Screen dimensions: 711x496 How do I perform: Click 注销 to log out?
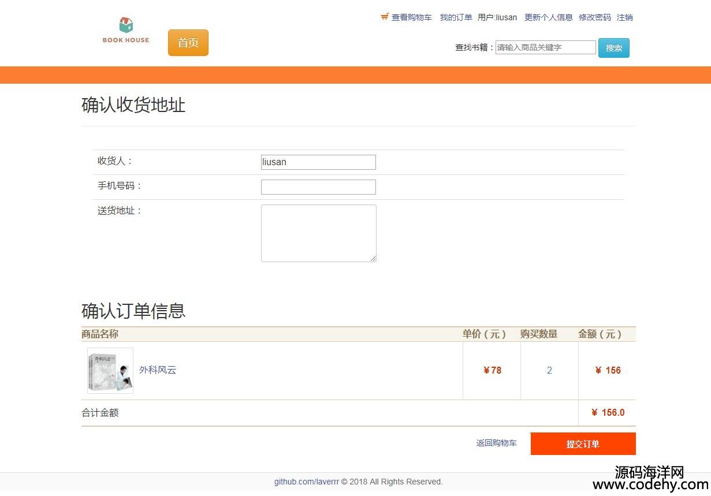pyautogui.click(x=624, y=17)
